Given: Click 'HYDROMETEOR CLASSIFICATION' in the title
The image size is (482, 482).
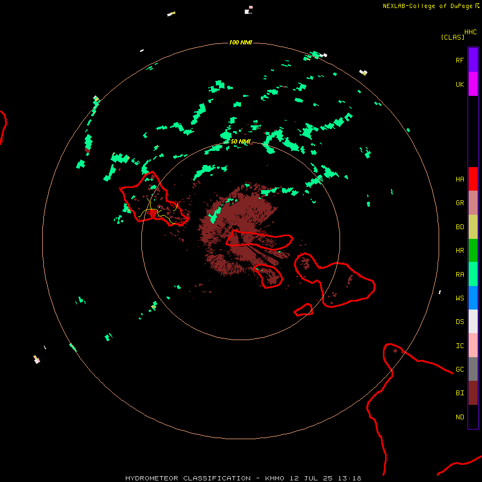Looking at the screenshot, I should pos(188,478).
